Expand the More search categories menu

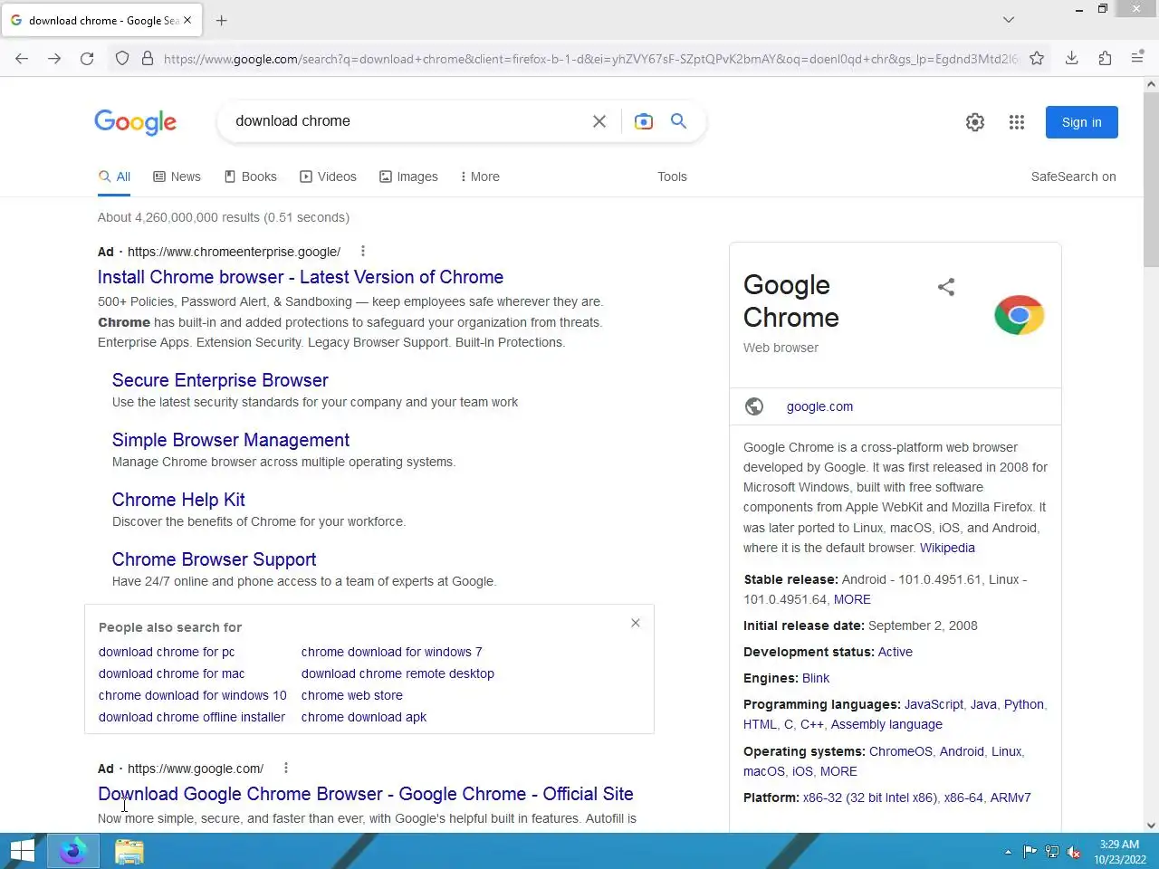[x=480, y=177]
